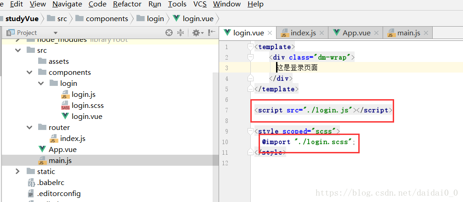Click login folder breadcrumb in navigation bar

pos(151,19)
